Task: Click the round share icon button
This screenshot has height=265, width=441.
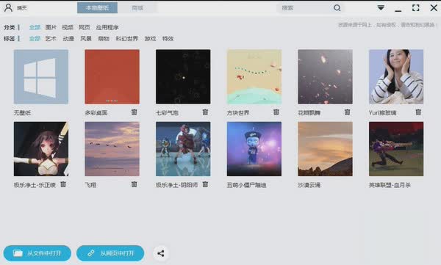Action: pos(161,253)
